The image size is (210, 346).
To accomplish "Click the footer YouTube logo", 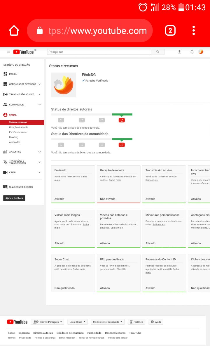I will tap(17, 322).
